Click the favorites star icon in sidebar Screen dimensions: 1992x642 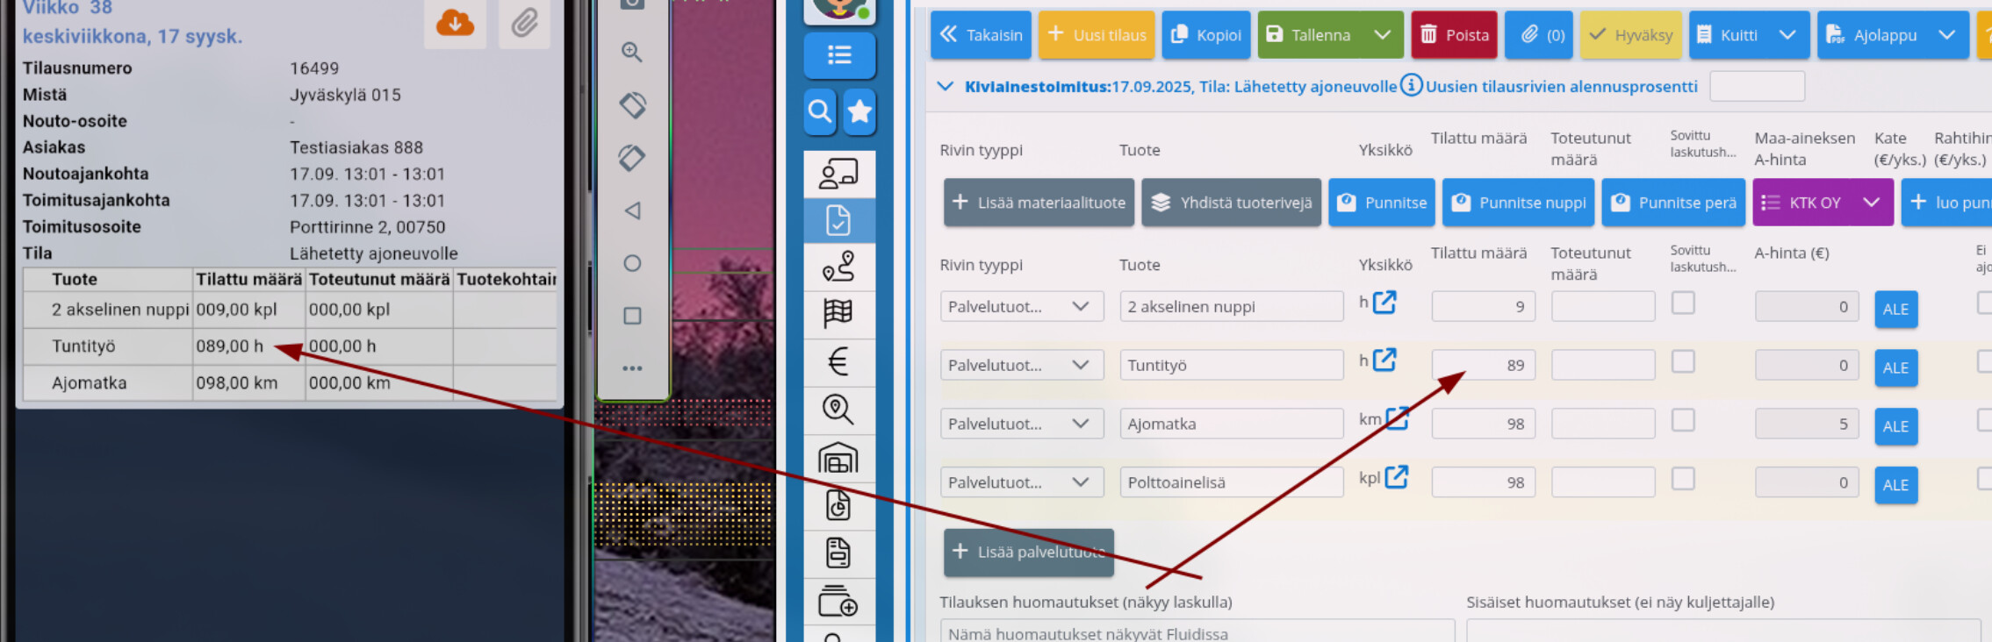(x=859, y=111)
